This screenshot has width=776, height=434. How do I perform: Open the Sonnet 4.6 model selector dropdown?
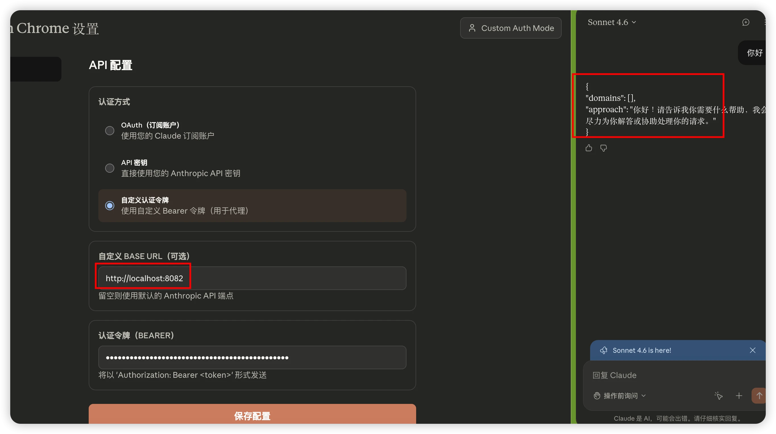click(612, 22)
